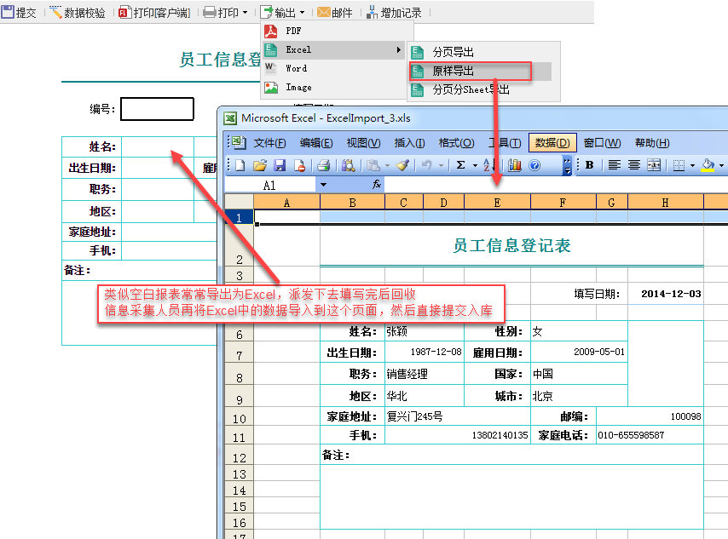
Task: Expand the 打印 dropdown arrow
Action: [246, 13]
